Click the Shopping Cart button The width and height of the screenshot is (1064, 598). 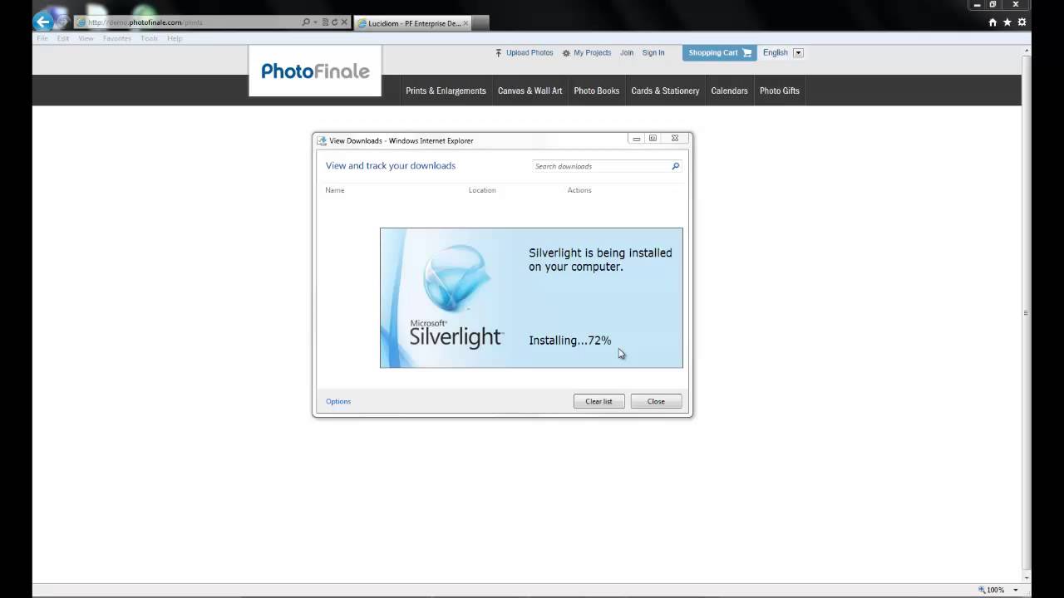719,52
